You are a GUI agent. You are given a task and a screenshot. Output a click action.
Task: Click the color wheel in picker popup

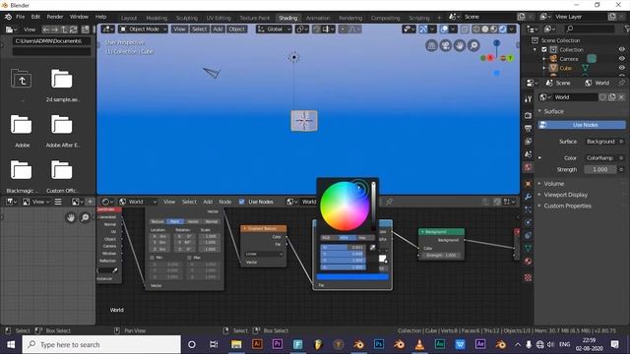coord(345,206)
